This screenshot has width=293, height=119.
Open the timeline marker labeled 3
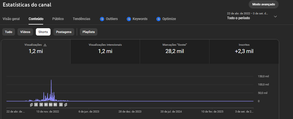tap(61, 105)
